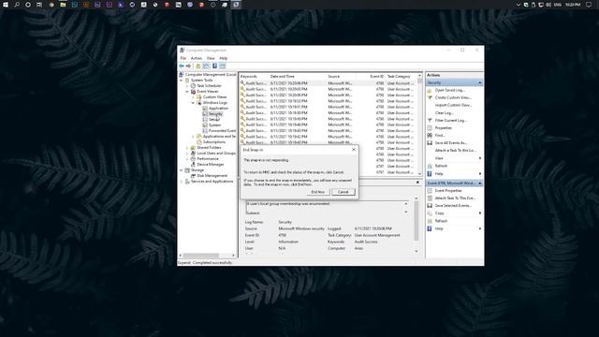Click the Attach Task To This Event icon

(430, 198)
